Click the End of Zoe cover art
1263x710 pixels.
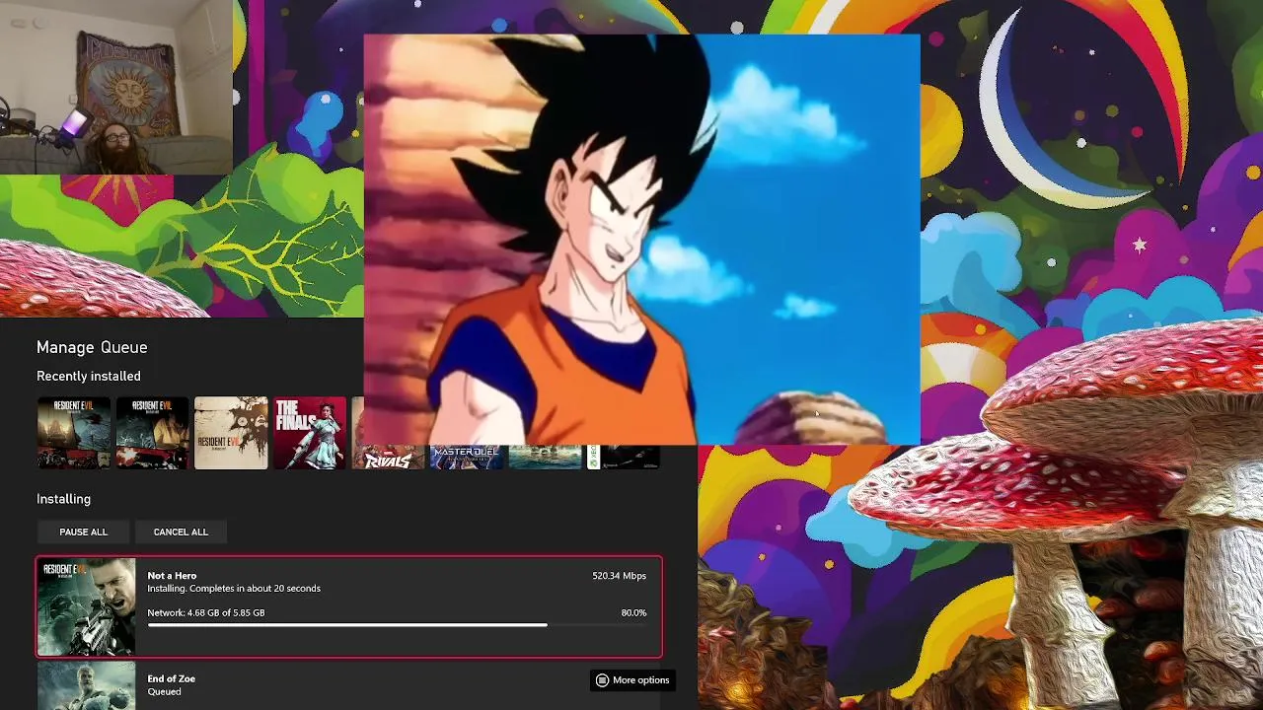coord(87,685)
